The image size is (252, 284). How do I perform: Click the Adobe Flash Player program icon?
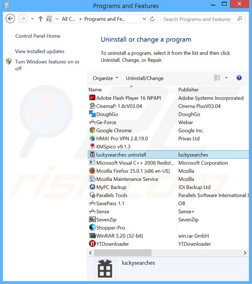[x=92, y=98]
